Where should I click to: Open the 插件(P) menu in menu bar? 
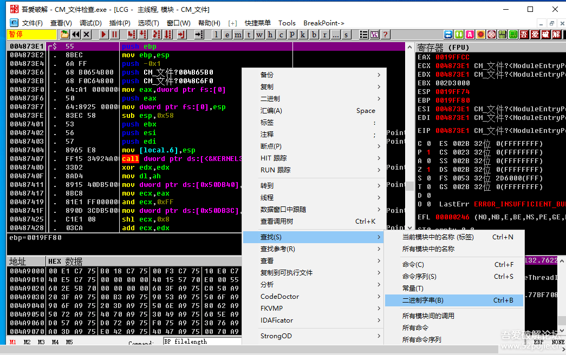tap(120, 23)
